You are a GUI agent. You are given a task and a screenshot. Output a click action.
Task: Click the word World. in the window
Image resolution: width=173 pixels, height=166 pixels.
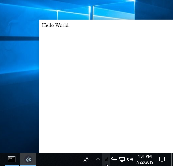point(62,25)
